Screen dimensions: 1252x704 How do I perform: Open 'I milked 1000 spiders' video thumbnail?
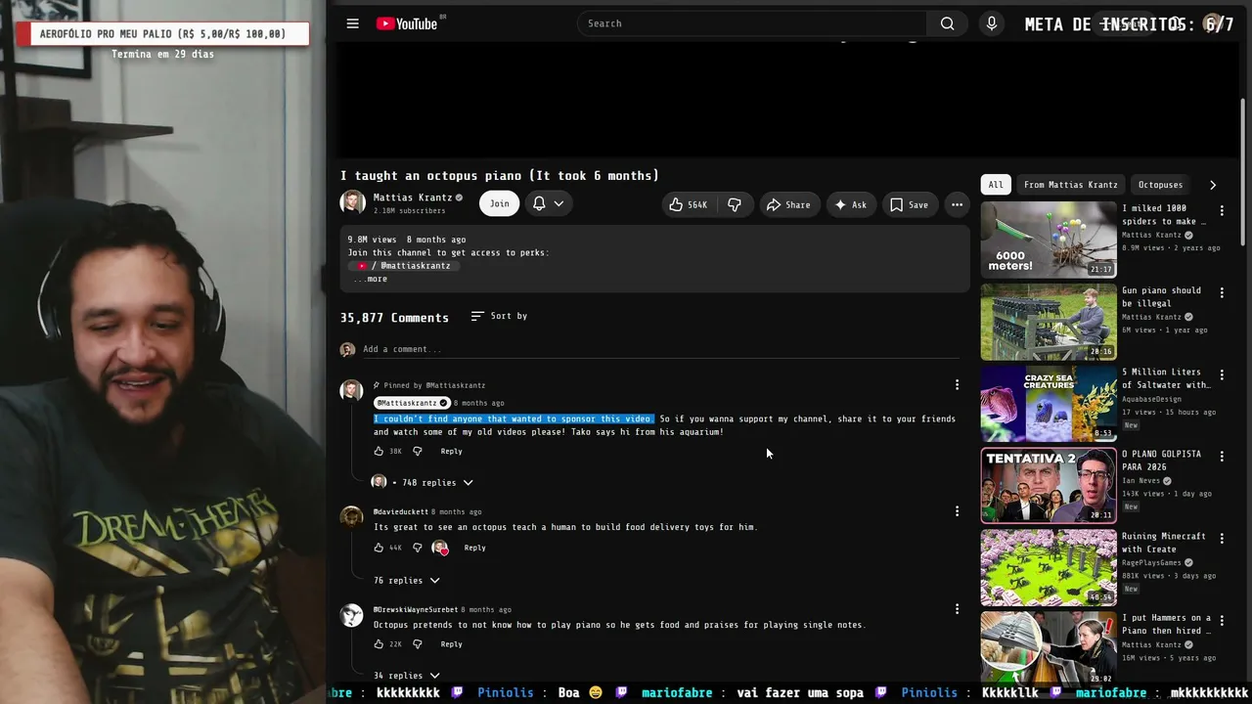click(x=1049, y=240)
